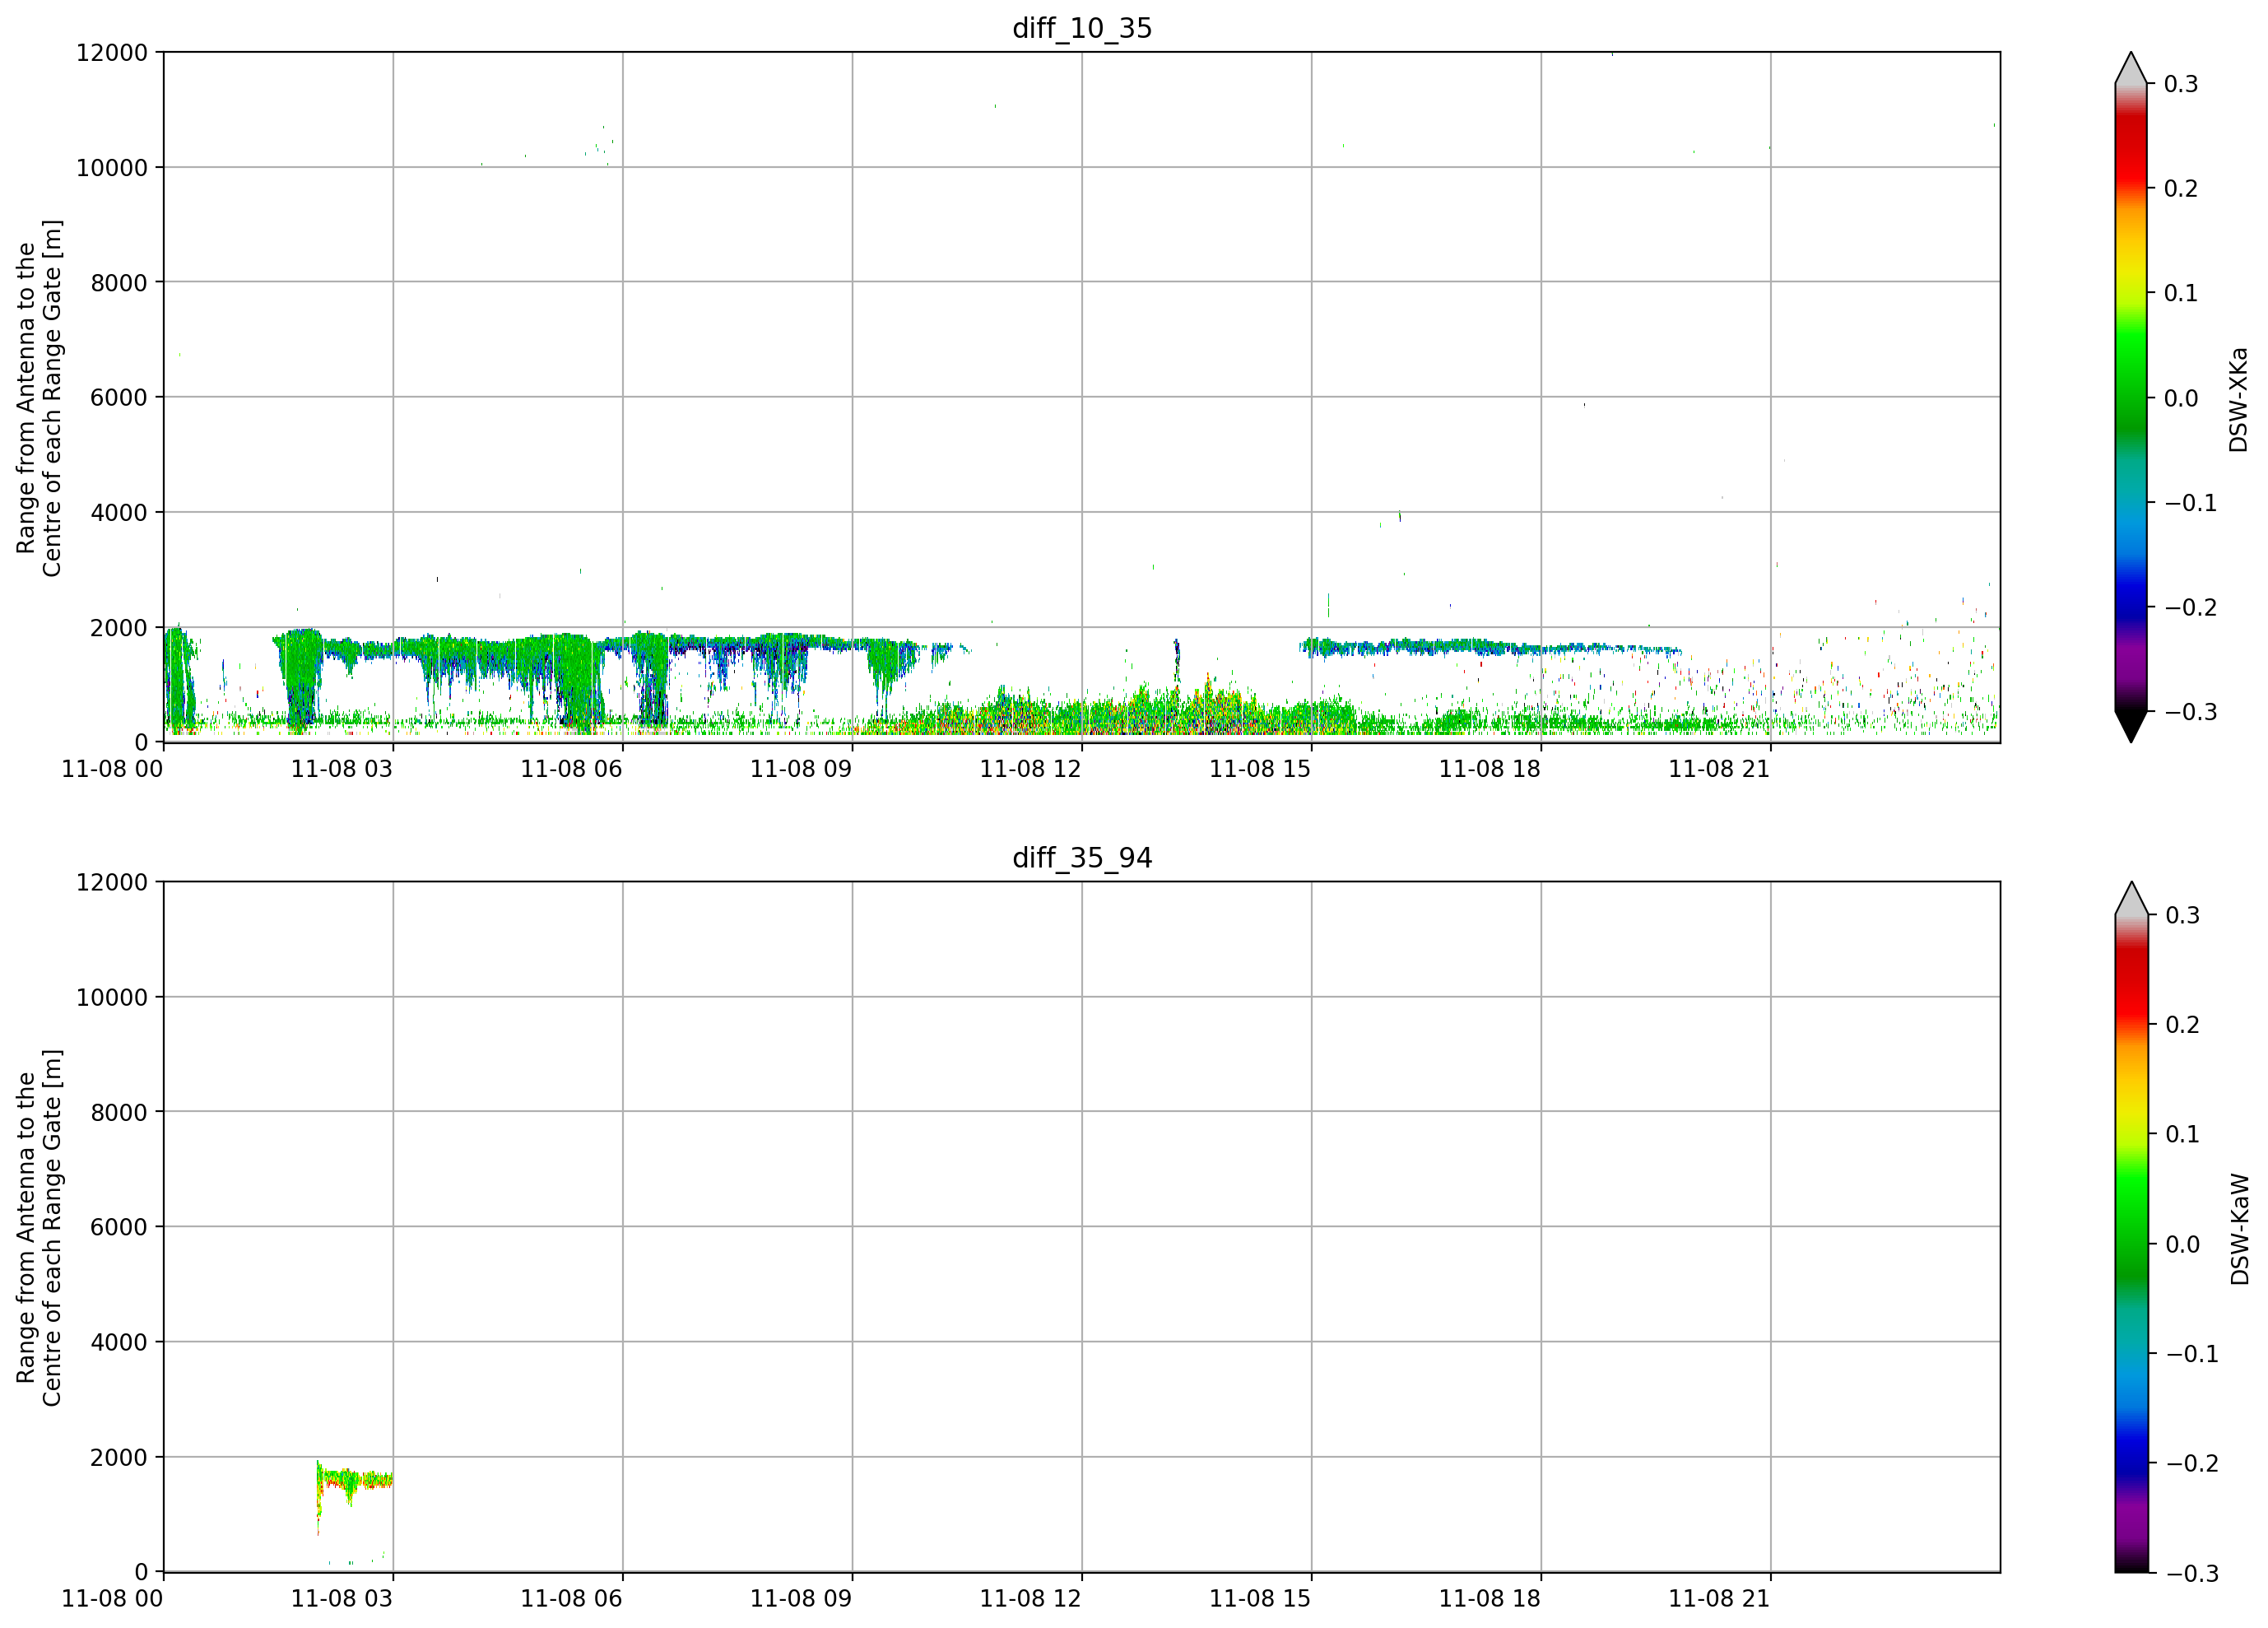2268x1628 pixels.
Task: Click the "12000" tick on diff_10_35 y-axis
Action: click(112, 52)
